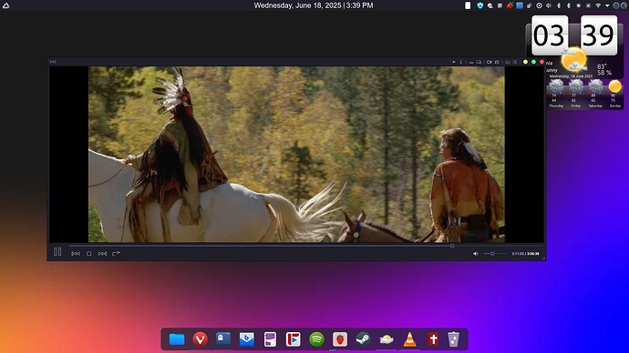Open the weather cloud app in the dock

(x=387, y=339)
